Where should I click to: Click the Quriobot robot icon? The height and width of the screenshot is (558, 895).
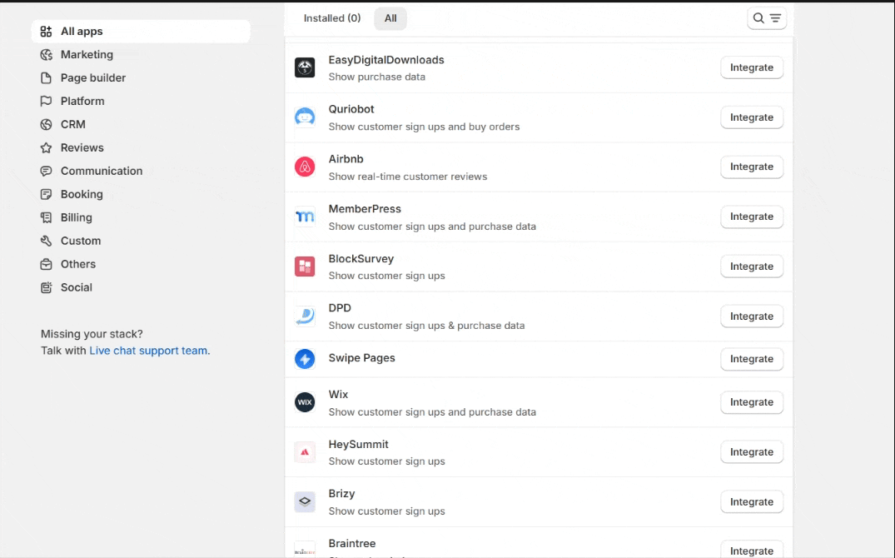click(305, 117)
